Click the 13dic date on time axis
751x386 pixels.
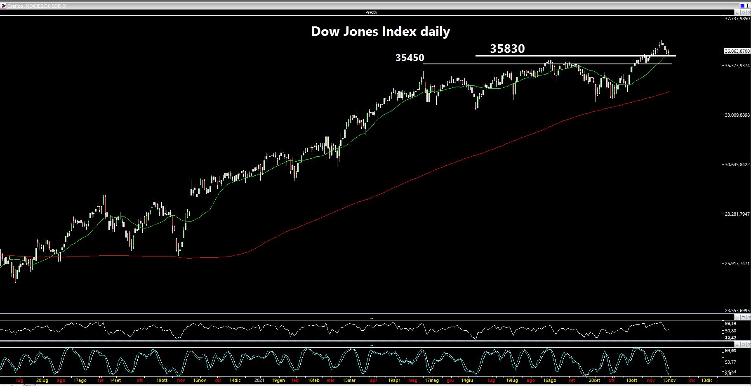706,380
